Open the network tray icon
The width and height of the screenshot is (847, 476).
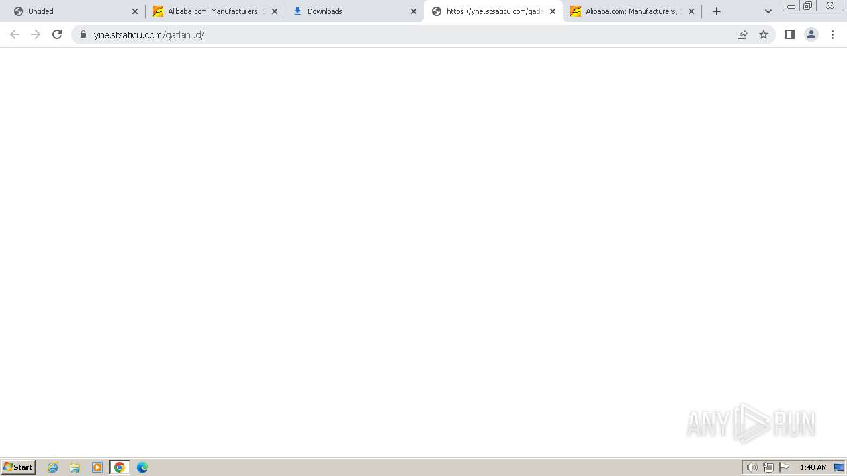[x=768, y=467]
